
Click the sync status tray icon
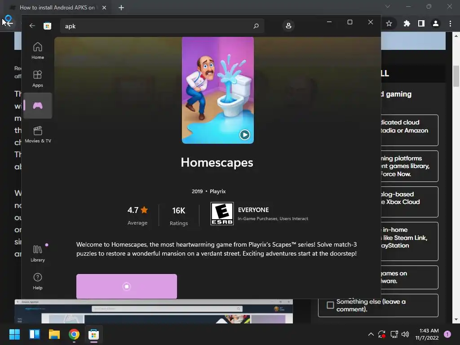coord(382,334)
